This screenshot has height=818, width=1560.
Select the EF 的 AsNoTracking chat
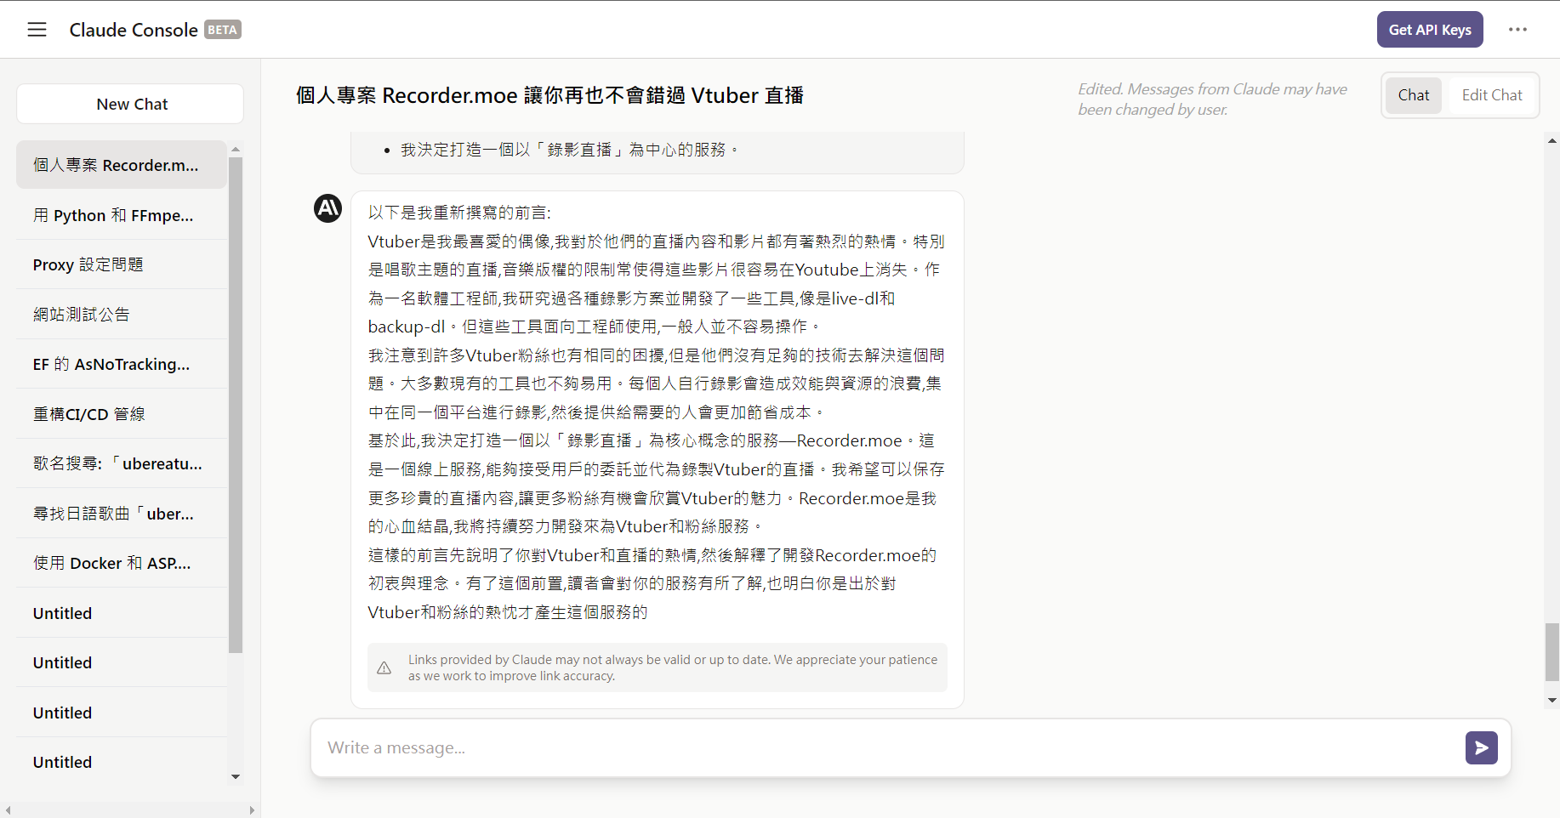(111, 365)
